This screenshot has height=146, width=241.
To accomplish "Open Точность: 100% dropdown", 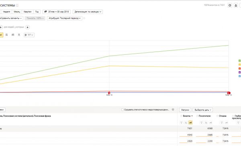I will pyautogui.click(x=35, y=18).
